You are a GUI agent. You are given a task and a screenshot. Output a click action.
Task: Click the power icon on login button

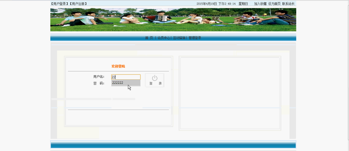tap(155, 78)
